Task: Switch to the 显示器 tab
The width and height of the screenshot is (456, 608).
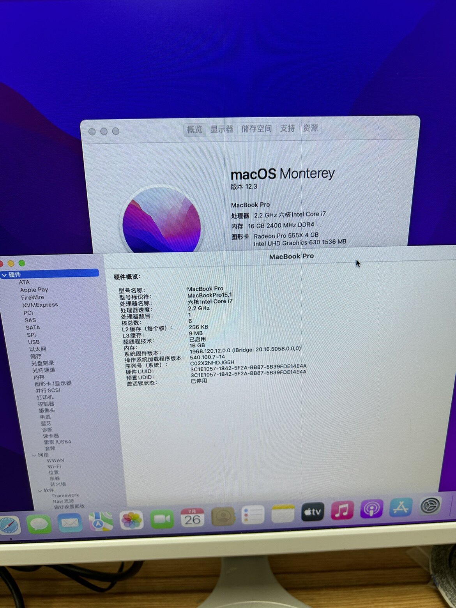Action: click(x=222, y=129)
